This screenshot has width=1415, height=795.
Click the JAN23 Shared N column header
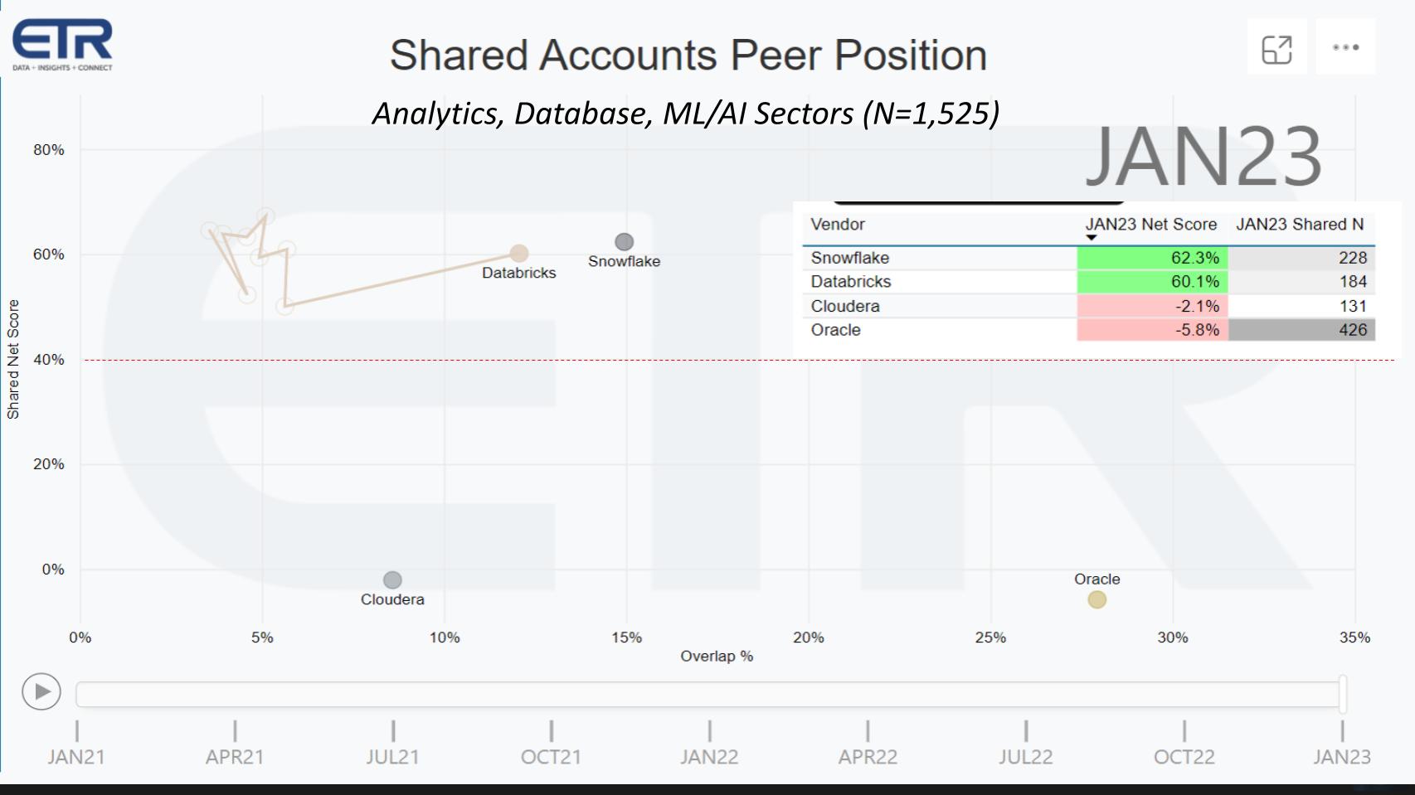click(x=1301, y=224)
